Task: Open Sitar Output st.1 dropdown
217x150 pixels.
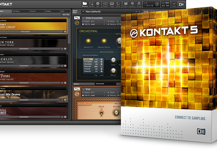Action: [94, 92]
